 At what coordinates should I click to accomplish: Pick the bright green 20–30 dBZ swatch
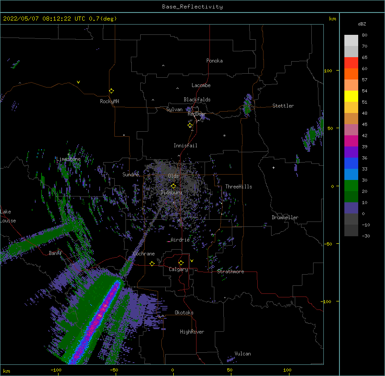tap(351, 186)
